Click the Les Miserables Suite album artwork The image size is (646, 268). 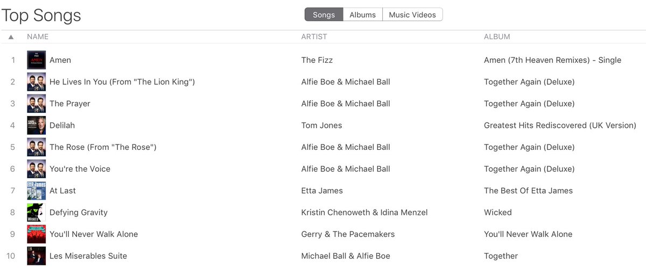tap(36, 256)
